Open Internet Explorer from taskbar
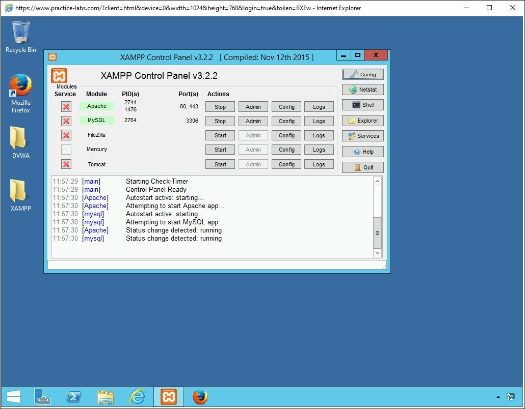Screen dimensions: 525x409 137,397
